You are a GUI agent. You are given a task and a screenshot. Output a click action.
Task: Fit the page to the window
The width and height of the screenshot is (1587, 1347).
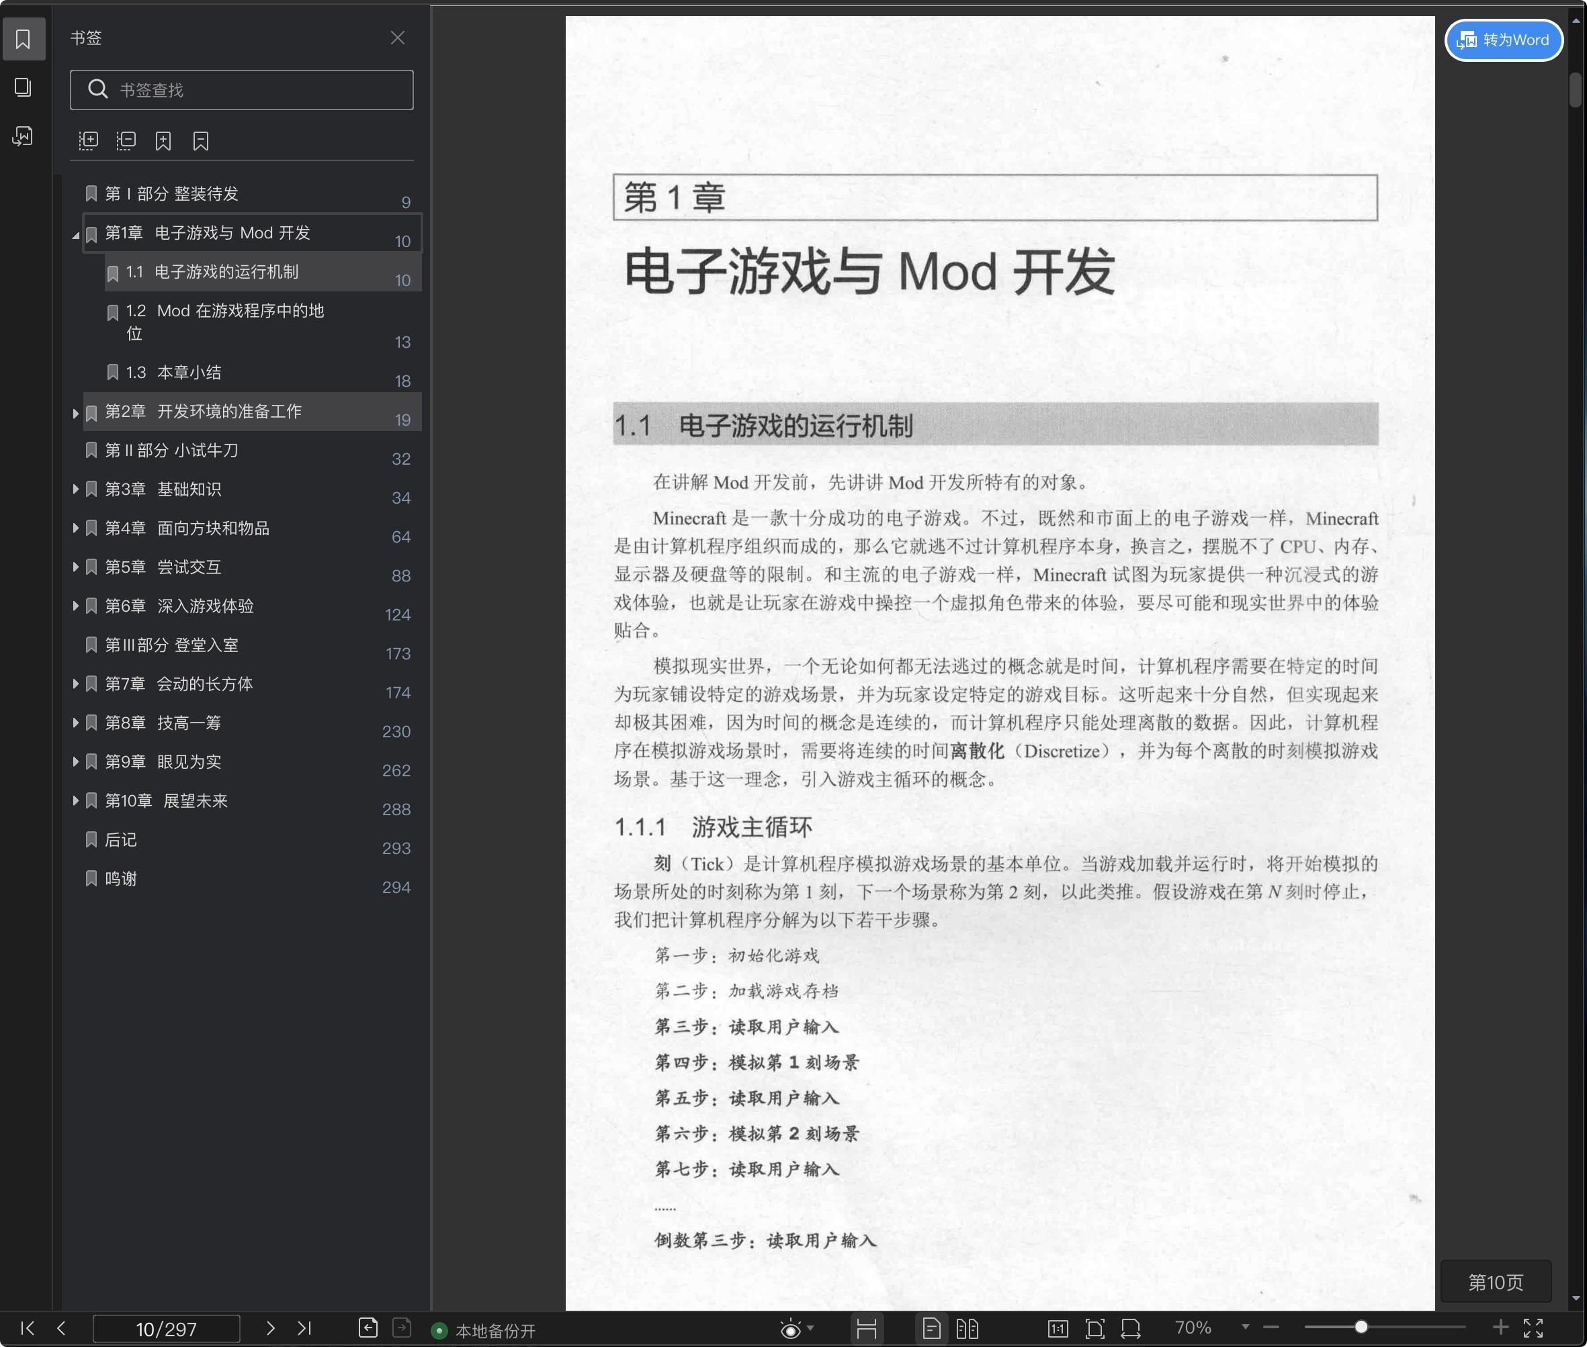tap(1095, 1330)
